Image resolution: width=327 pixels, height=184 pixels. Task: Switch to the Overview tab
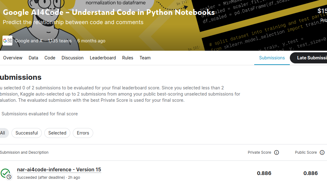(x=12, y=58)
